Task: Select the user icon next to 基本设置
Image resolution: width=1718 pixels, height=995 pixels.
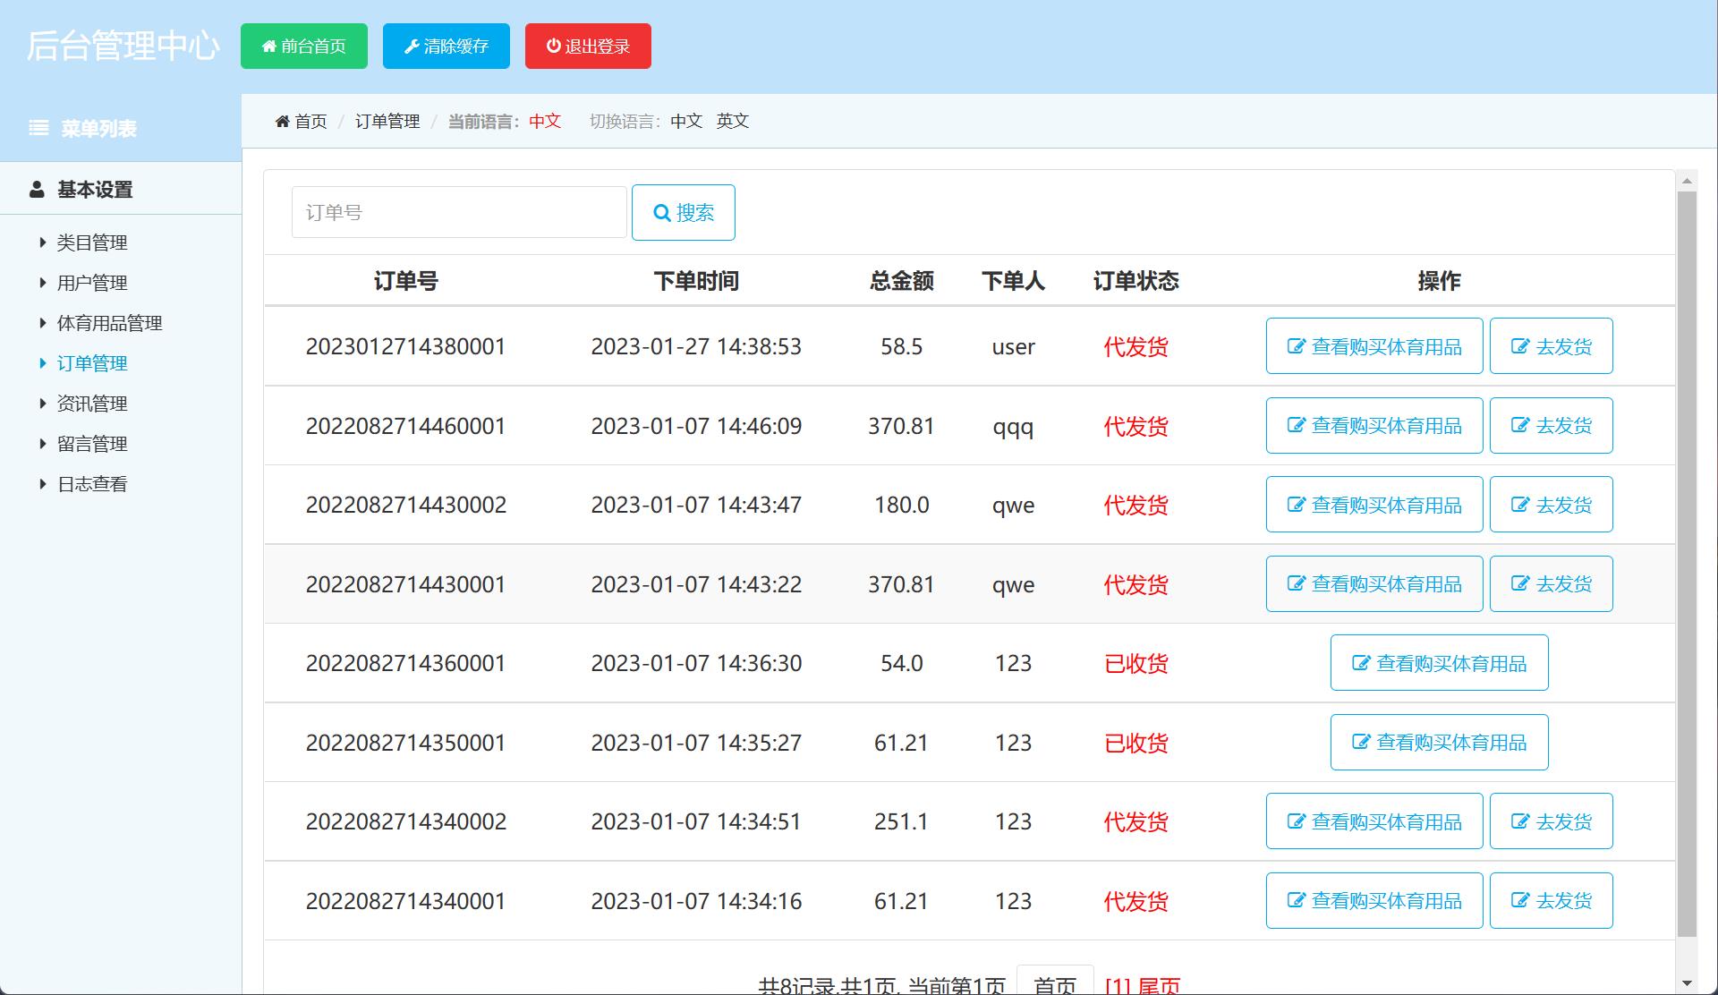Action: (36, 189)
